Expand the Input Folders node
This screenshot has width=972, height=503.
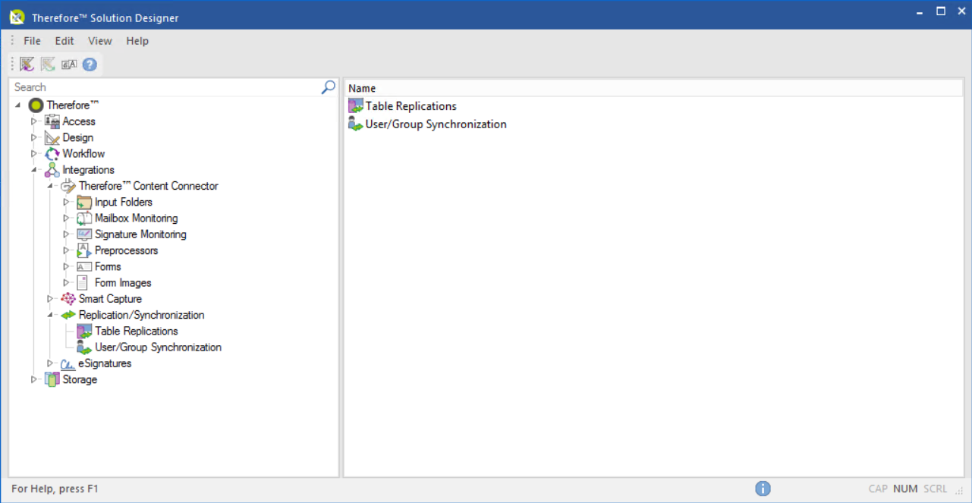point(66,202)
